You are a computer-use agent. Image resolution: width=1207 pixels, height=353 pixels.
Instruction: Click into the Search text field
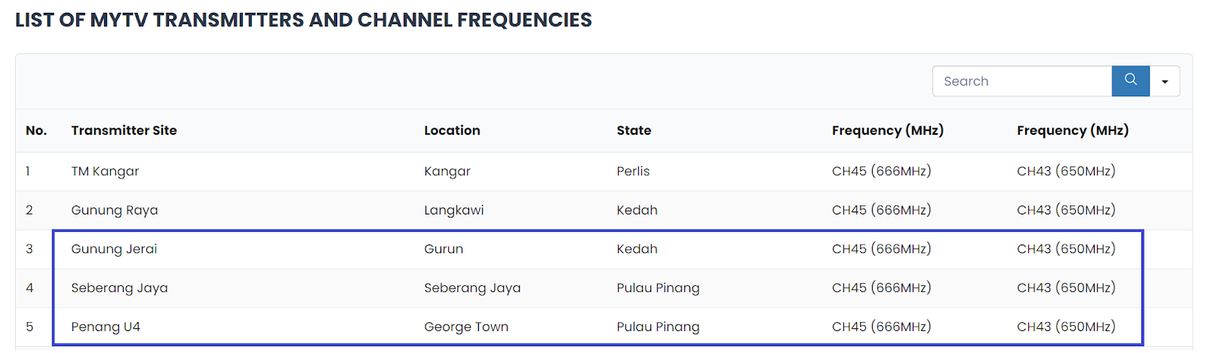[x=1021, y=81]
